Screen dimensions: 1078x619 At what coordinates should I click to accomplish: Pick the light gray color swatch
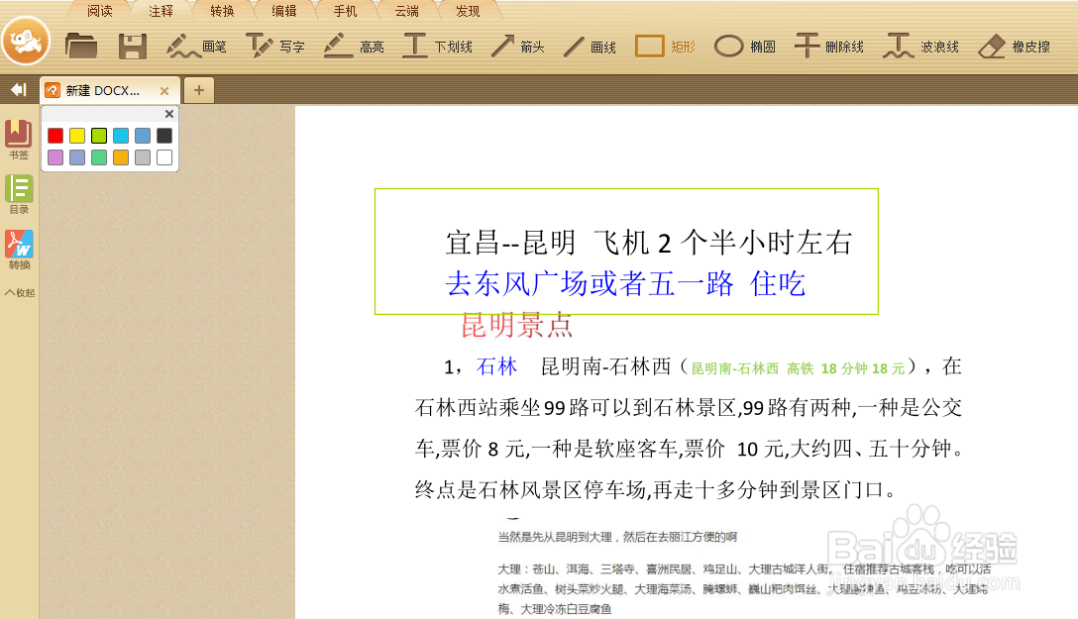(143, 157)
